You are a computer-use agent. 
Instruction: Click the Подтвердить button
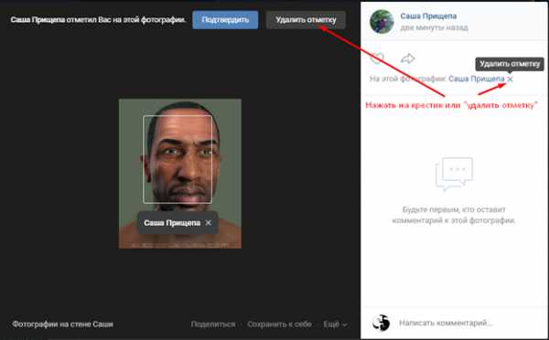[225, 19]
